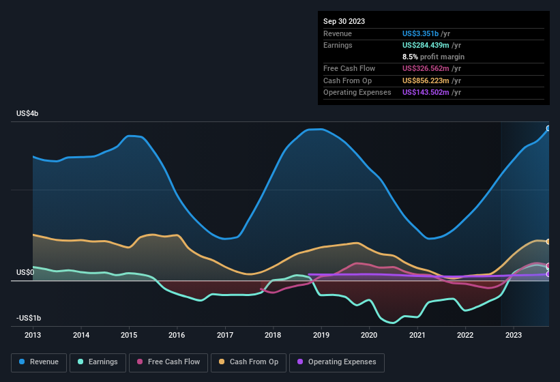Screen dimensions: 560x382
Task: Click the 2023 x-axis label
Action: click(x=513, y=335)
